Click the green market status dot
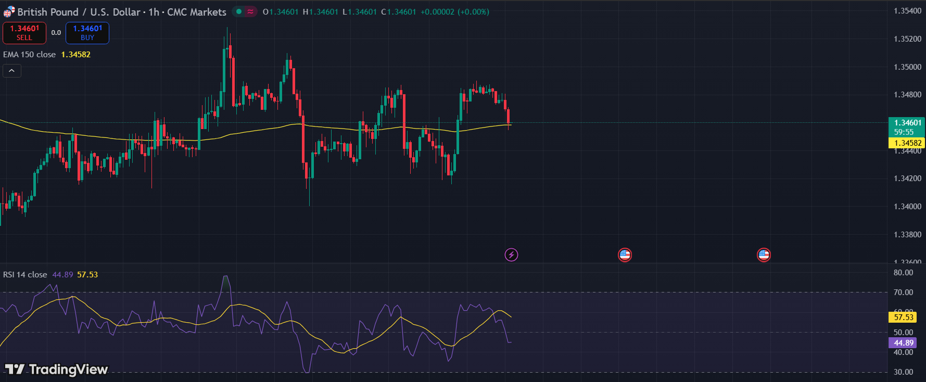 coord(239,11)
